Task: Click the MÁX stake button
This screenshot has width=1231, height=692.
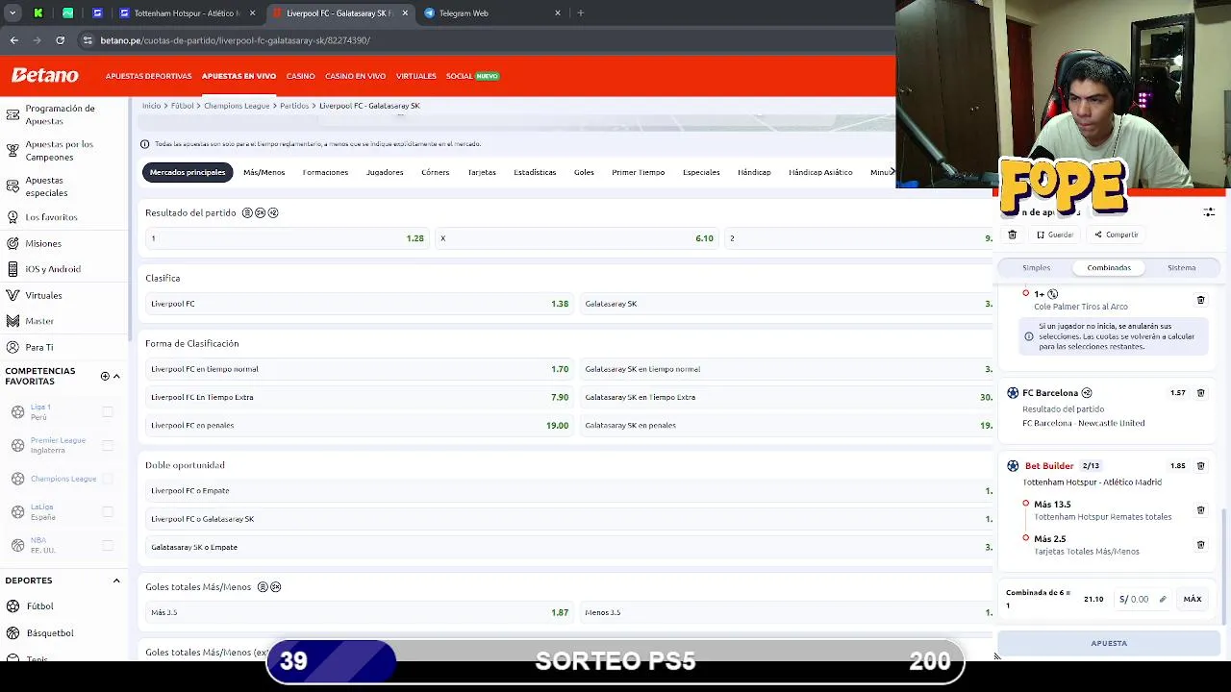Action: click(x=1193, y=599)
